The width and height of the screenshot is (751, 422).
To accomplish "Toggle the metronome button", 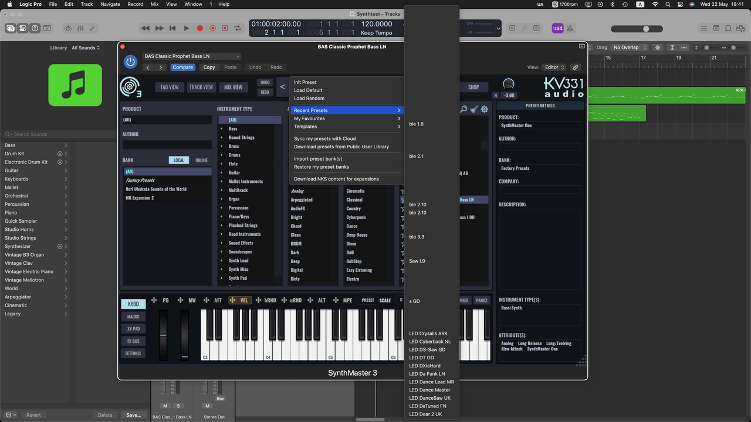I will tap(570, 28).
